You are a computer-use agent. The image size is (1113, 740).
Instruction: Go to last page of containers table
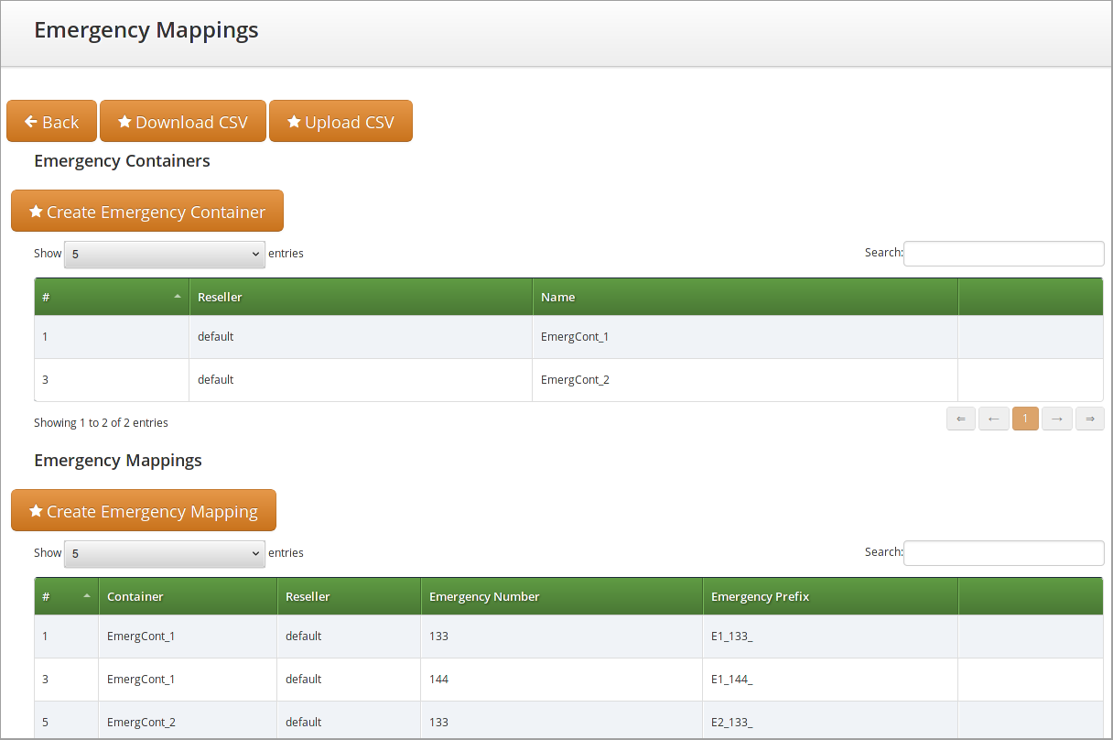pos(1089,419)
